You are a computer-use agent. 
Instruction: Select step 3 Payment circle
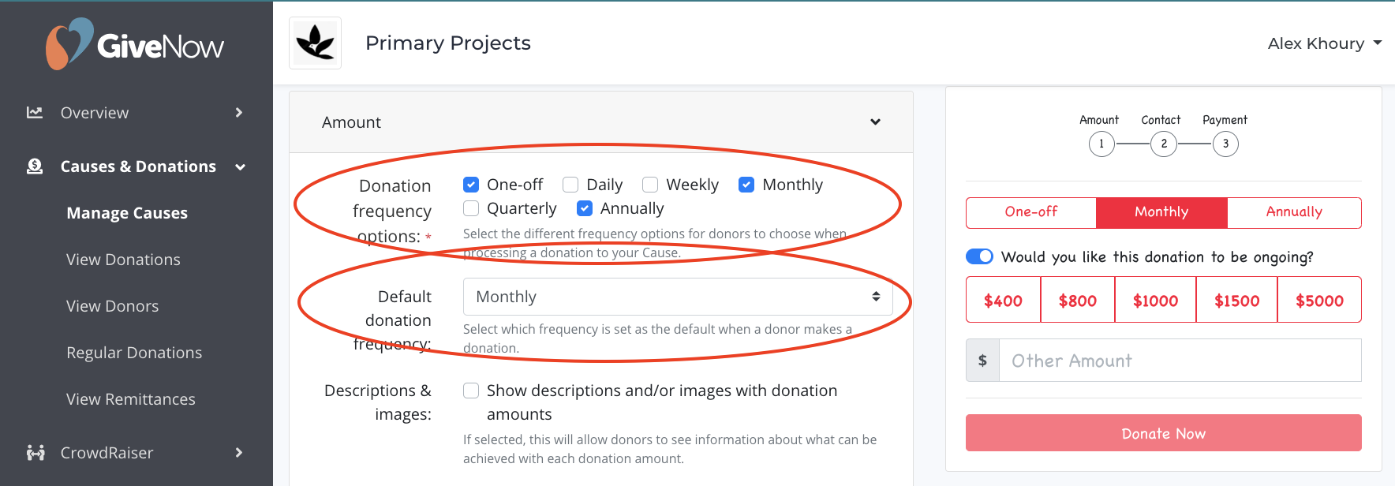(x=1225, y=144)
